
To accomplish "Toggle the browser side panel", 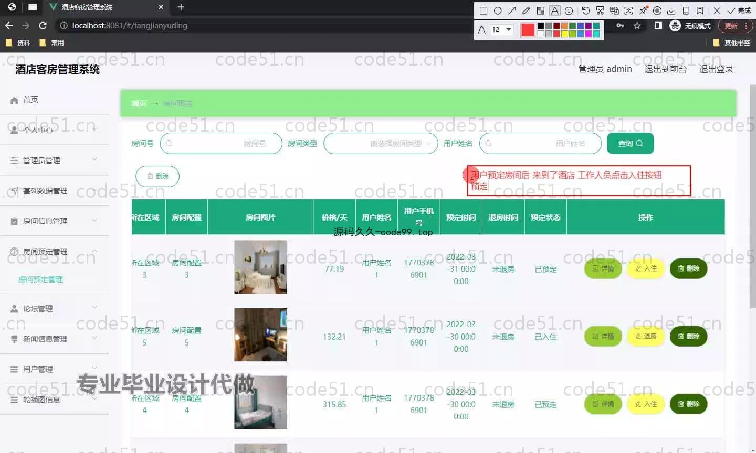I will (658, 26).
